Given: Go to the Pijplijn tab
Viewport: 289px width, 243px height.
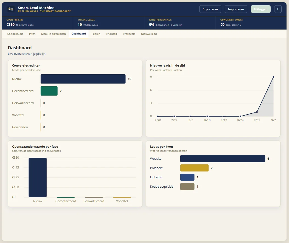Looking at the screenshot, I should tap(96, 34).
